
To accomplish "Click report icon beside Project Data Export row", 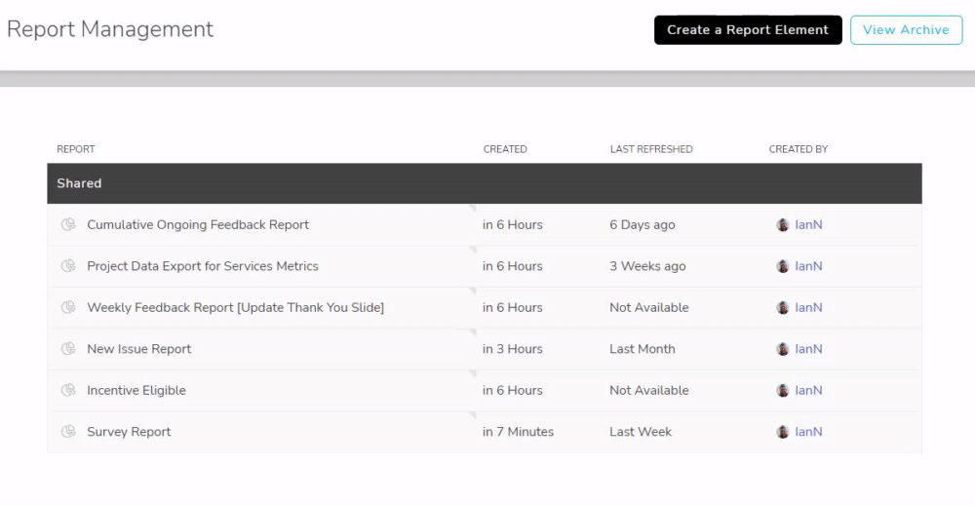I will (x=68, y=266).
